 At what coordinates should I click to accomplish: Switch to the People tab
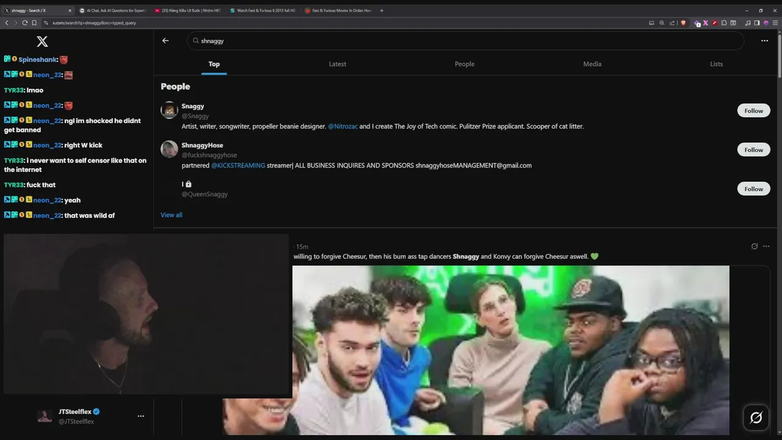click(x=464, y=64)
